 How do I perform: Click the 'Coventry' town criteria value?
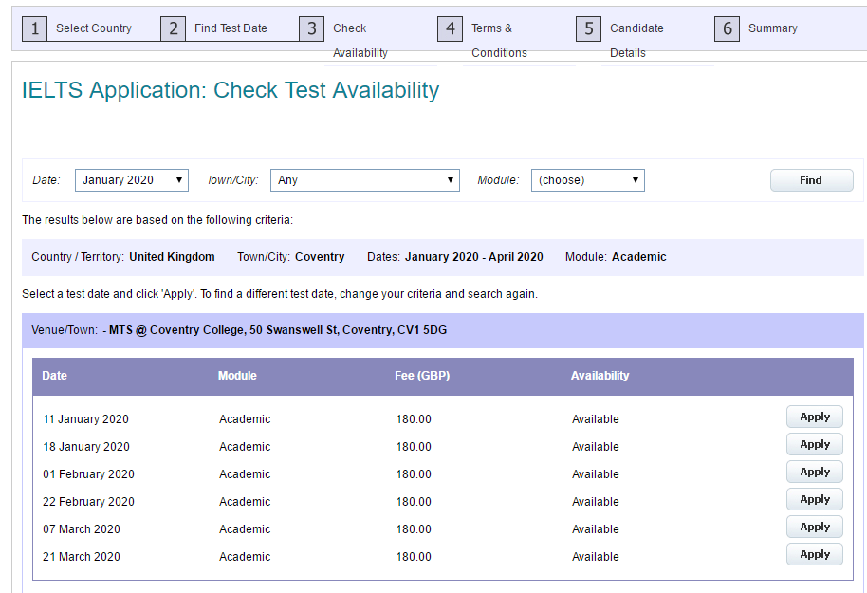click(x=320, y=257)
